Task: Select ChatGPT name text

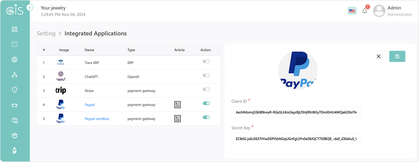Action: pos(92,77)
